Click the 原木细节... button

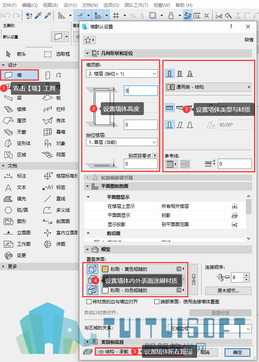pos(228,291)
